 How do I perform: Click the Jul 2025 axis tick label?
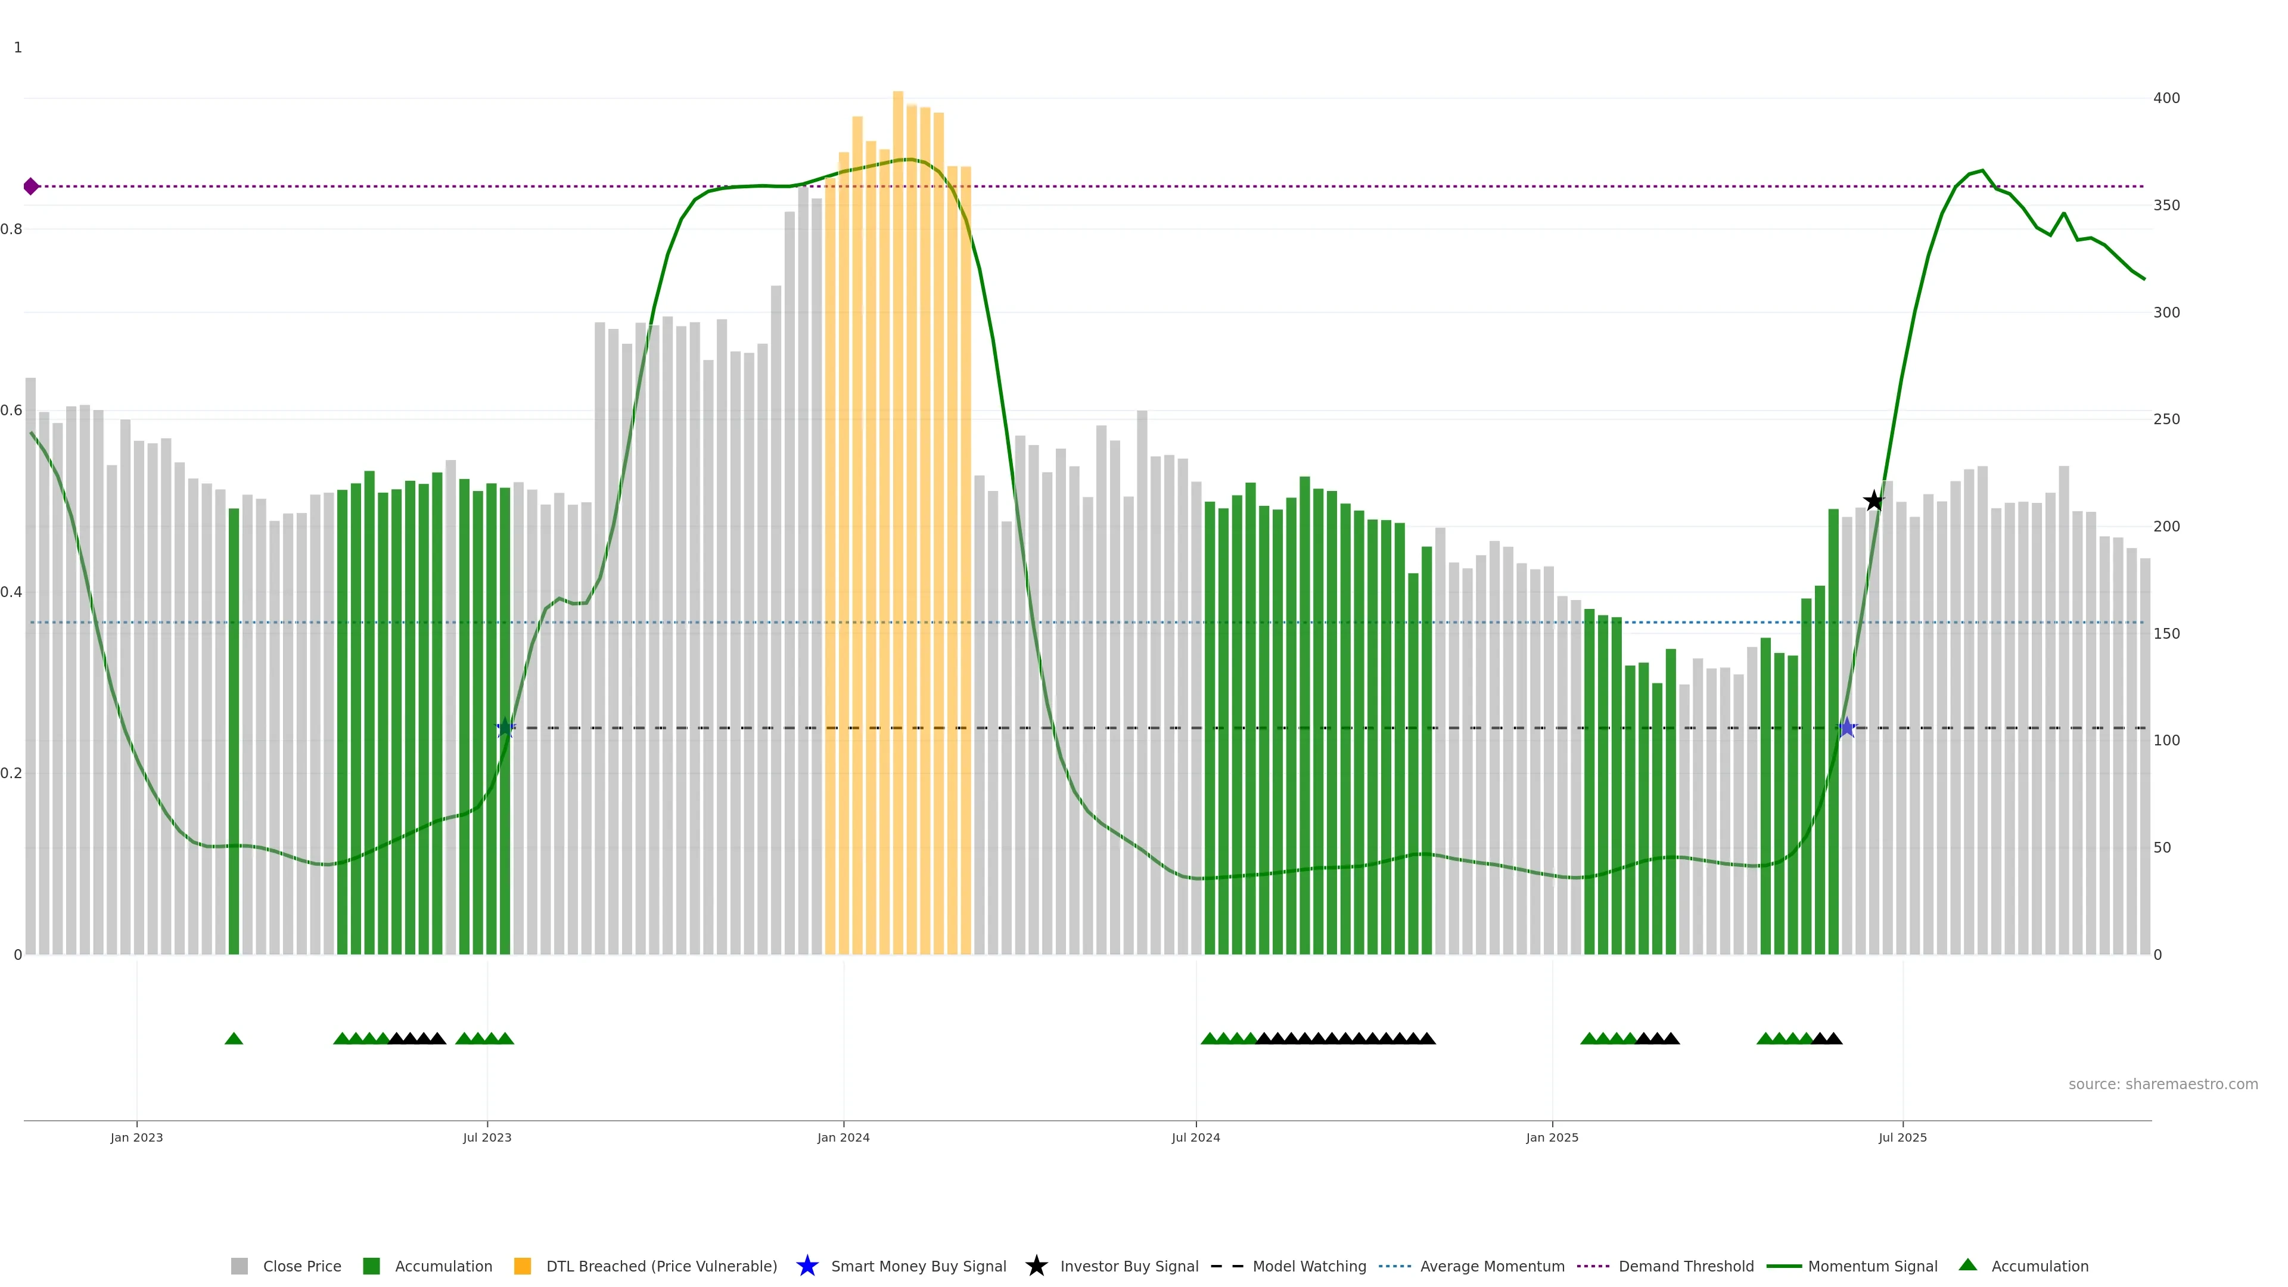point(1902,1138)
